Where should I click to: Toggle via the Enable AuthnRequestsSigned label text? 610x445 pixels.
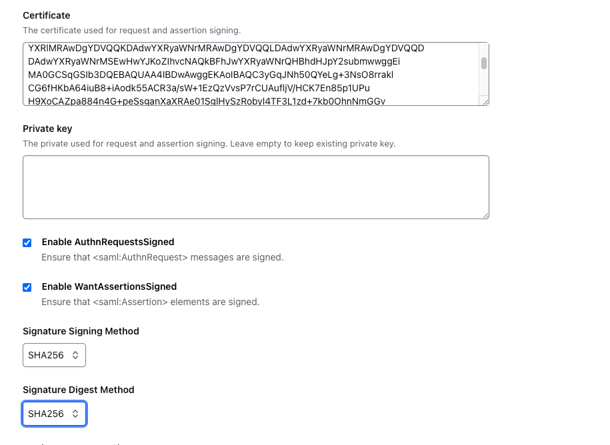(x=108, y=242)
